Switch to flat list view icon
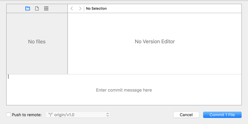 click(46, 9)
